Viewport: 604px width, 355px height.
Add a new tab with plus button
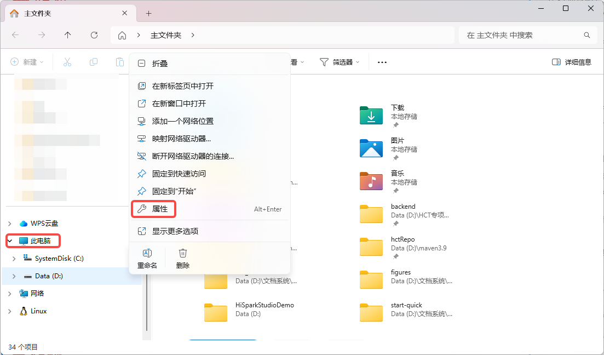point(149,14)
